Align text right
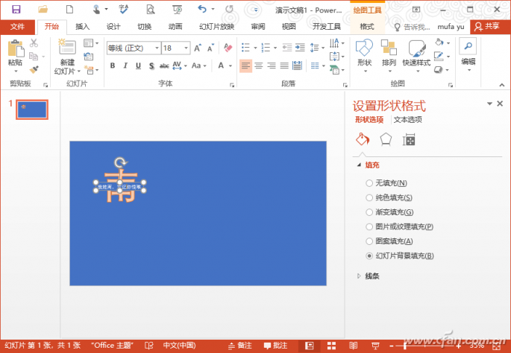The height and width of the screenshot is (353, 511). click(271, 66)
